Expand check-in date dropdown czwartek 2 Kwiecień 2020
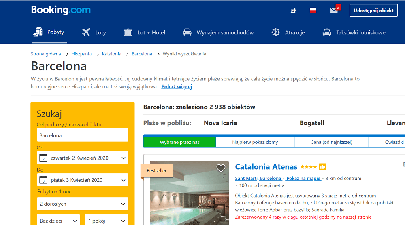The width and height of the screenshot is (405, 225). pos(83,158)
